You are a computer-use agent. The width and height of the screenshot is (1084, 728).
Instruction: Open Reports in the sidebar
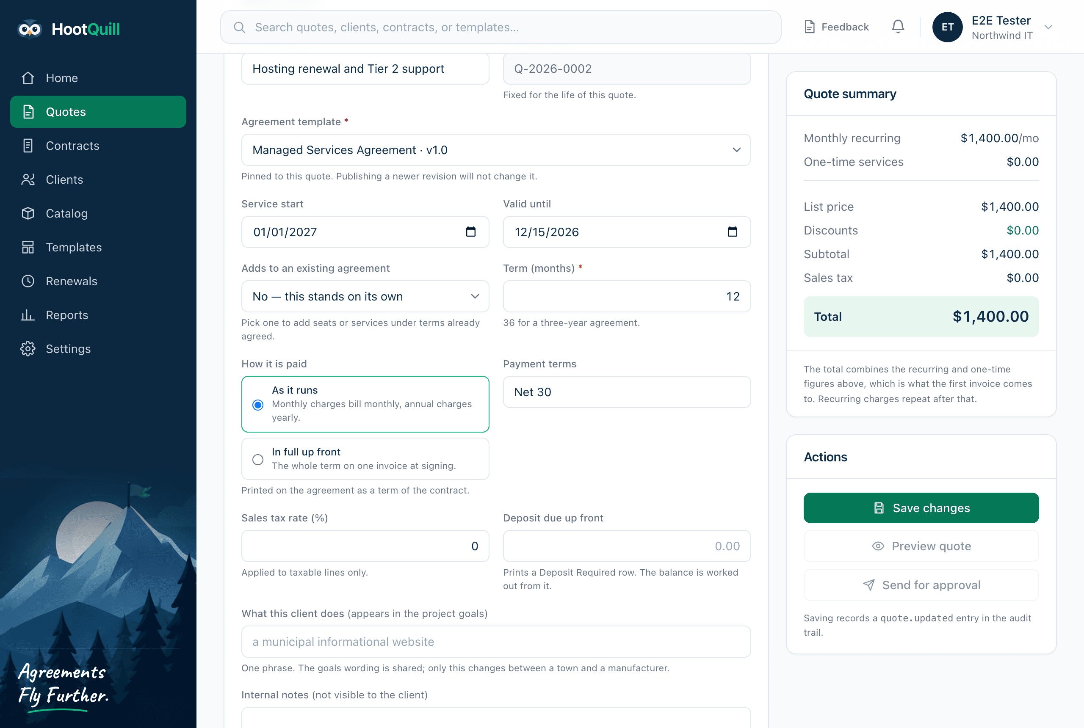98,315
